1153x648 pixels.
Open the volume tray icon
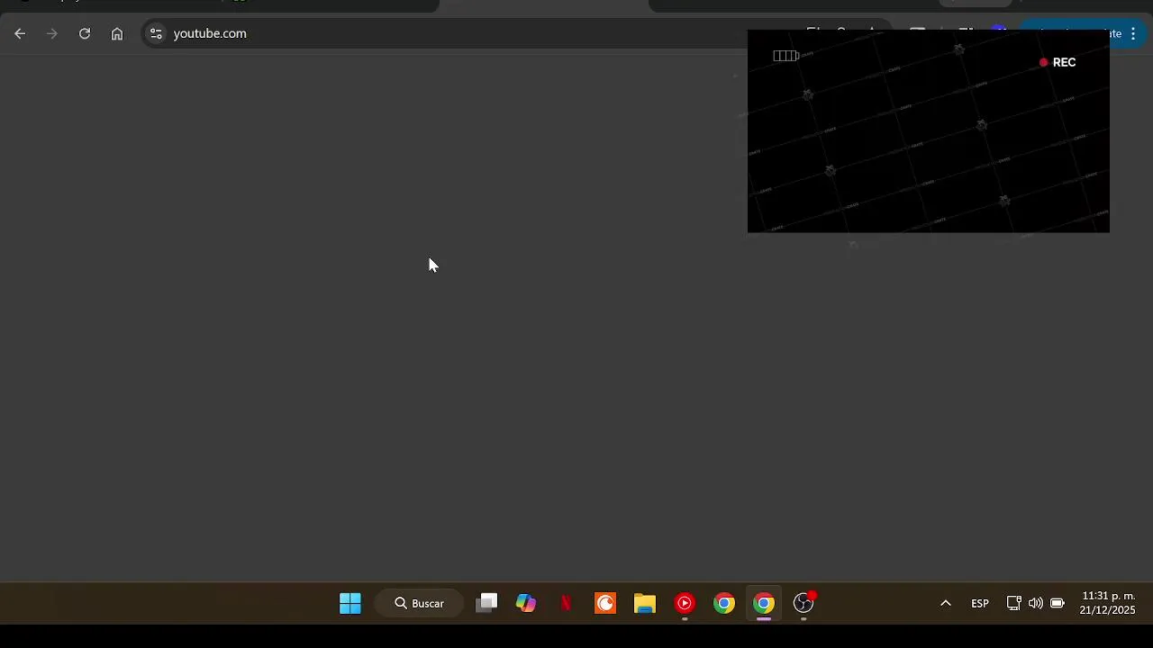[1036, 603]
